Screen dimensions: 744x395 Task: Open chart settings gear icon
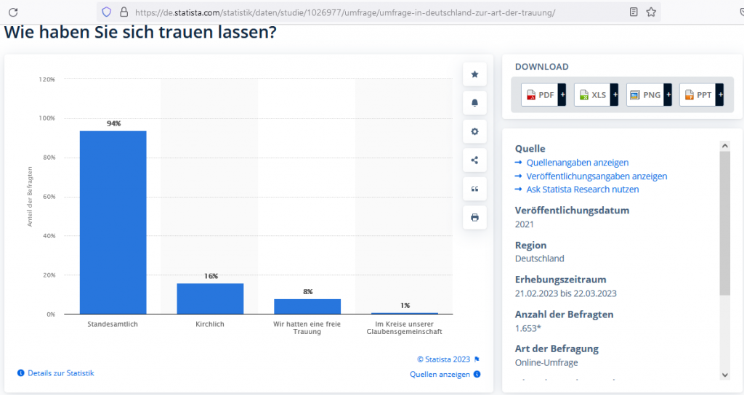tap(474, 131)
